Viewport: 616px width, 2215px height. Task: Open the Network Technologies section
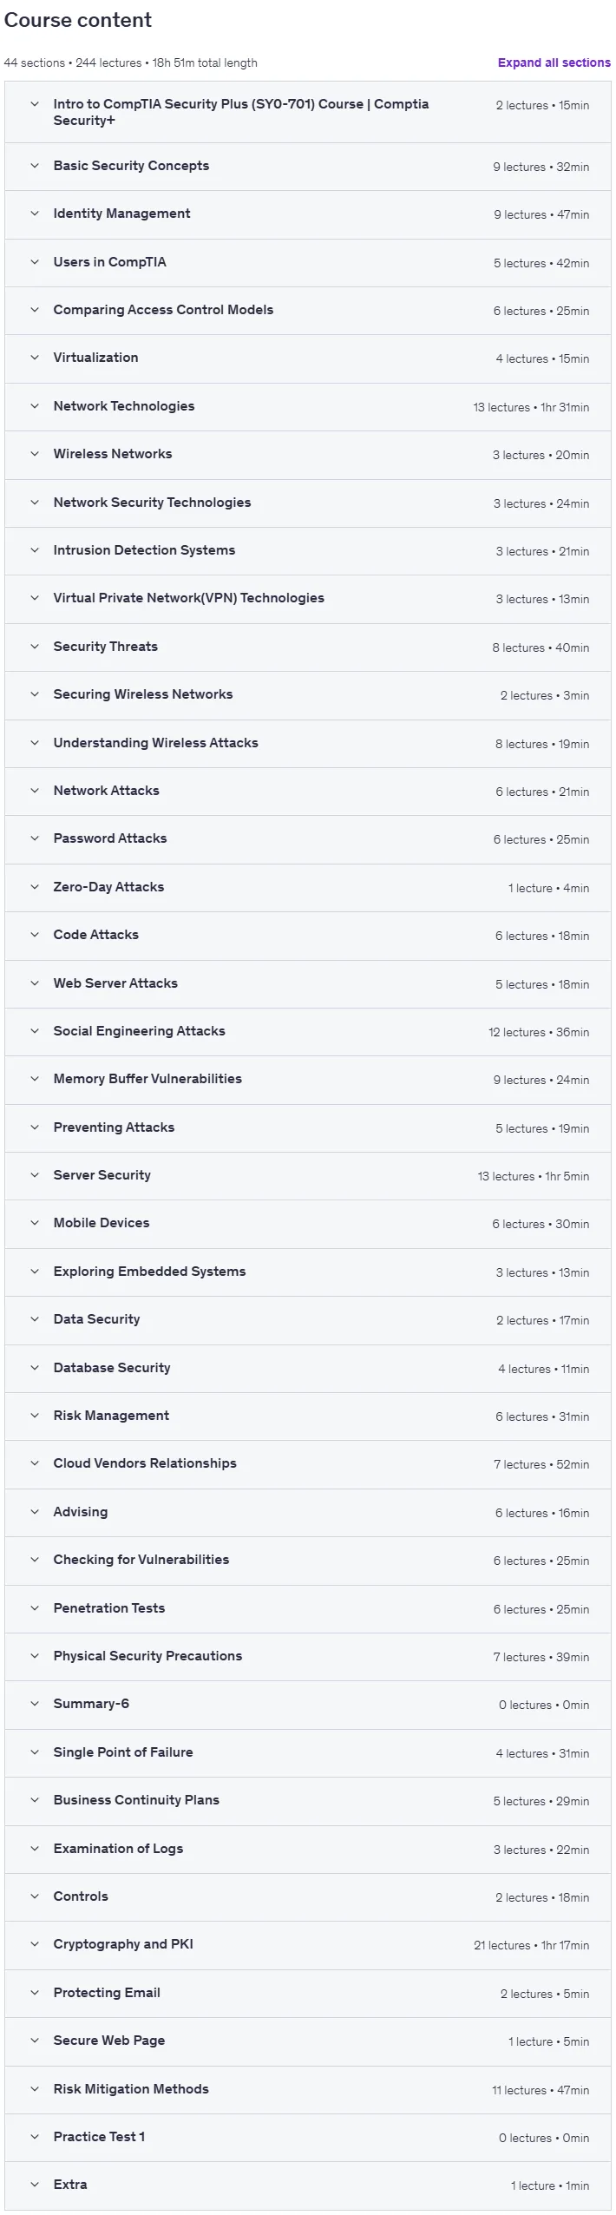pyautogui.click(x=308, y=407)
